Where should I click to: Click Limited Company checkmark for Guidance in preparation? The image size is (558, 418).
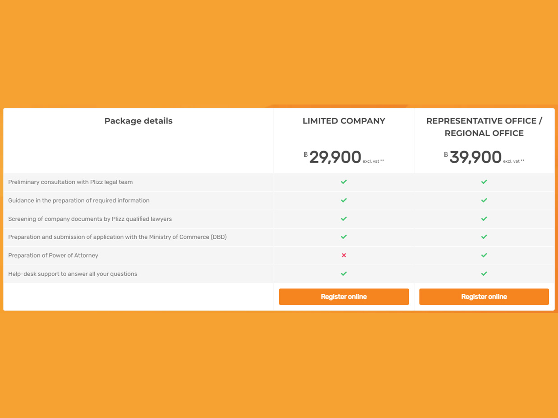point(344,200)
